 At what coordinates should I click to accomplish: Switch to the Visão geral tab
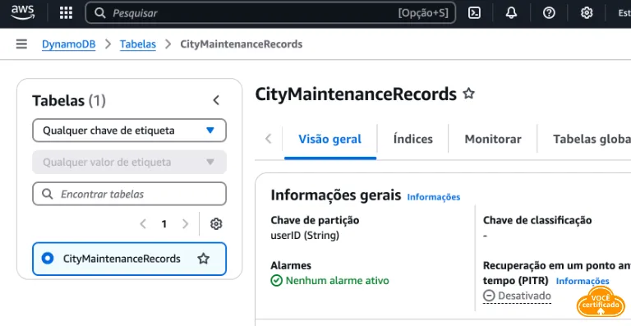330,139
